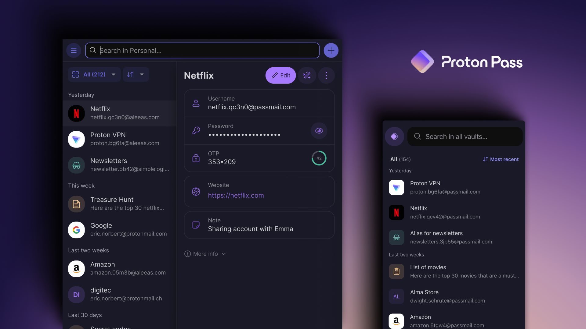Open the Netflix three-dot options menu
Image resolution: width=586 pixels, height=329 pixels.
click(x=326, y=75)
